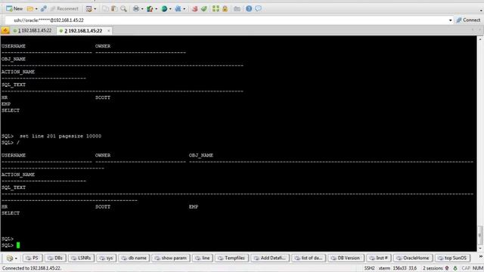Expand the globe encoding dropdown arrow
This screenshot has width=484, height=272.
(170, 9)
